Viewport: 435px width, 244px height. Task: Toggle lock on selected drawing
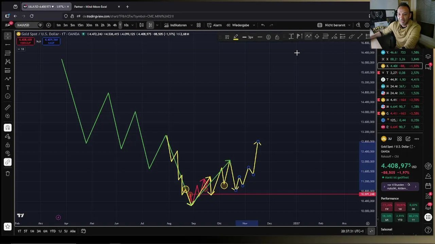(277, 37)
